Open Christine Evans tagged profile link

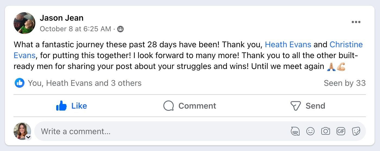pos(346,45)
